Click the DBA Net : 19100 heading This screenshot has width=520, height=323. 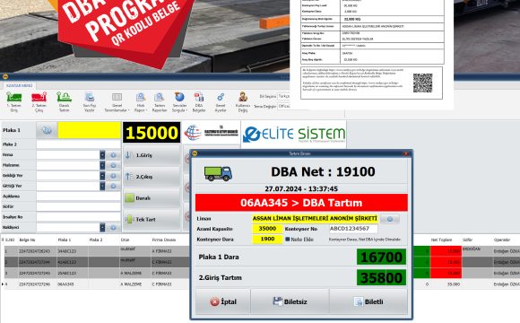pos(323,171)
